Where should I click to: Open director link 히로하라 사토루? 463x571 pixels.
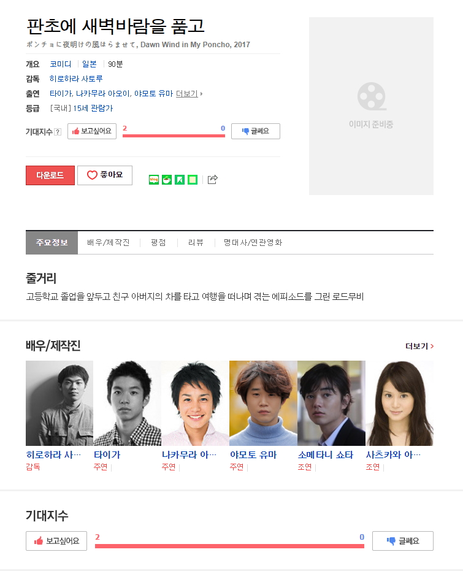click(76, 79)
